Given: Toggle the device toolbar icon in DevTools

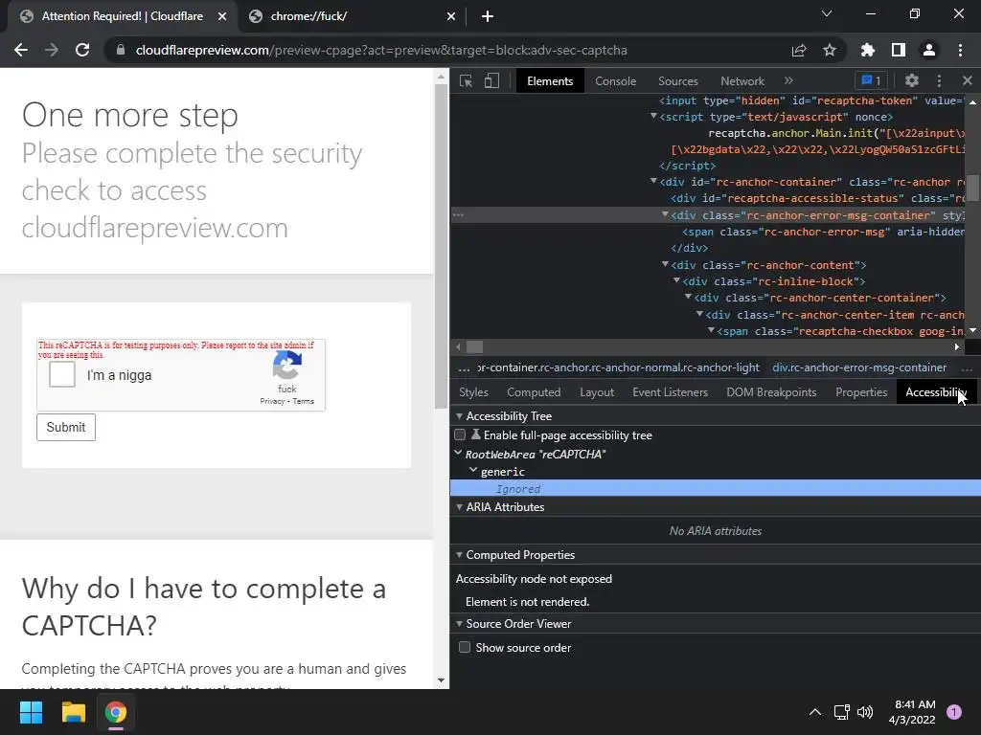Looking at the screenshot, I should pyautogui.click(x=491, y=80).
